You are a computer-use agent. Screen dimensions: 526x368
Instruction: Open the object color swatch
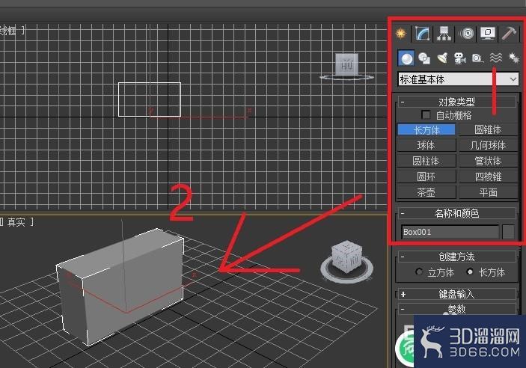click(508, 232)
